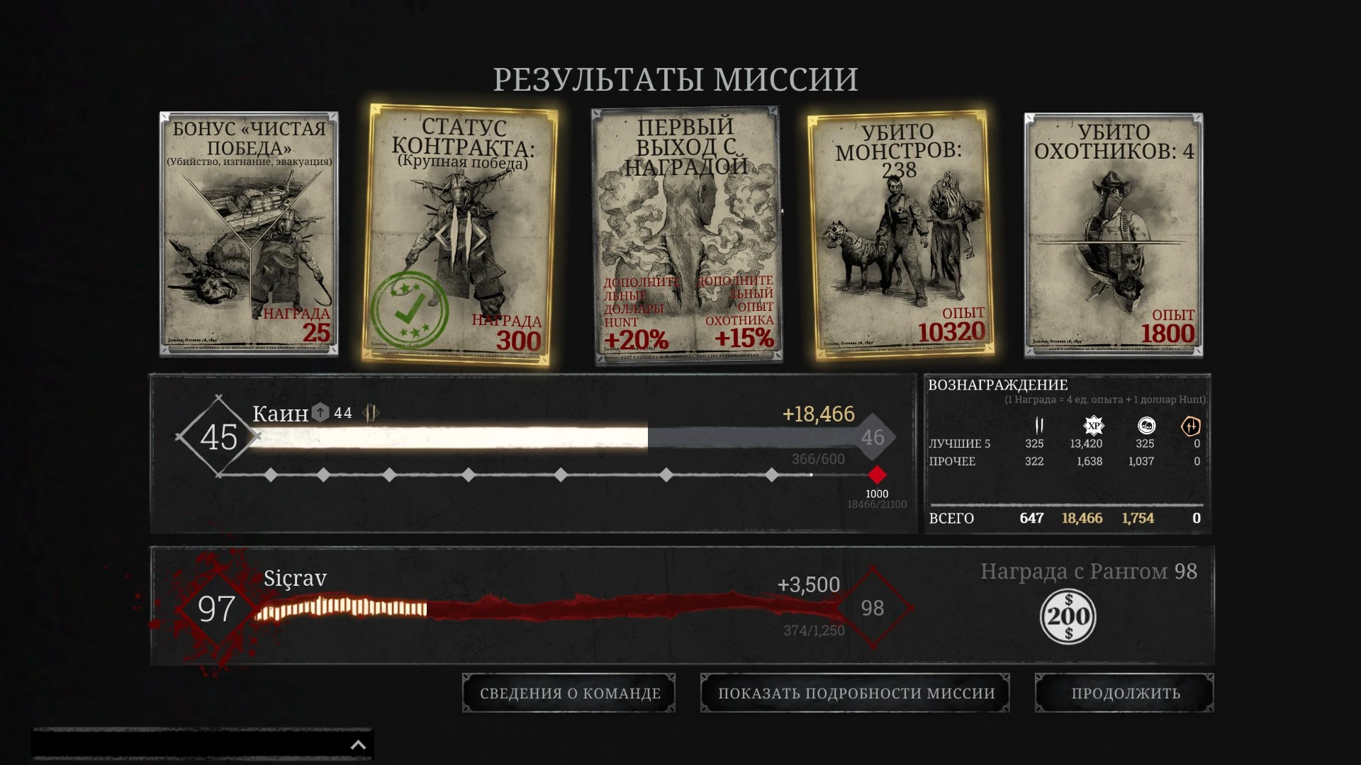
Task: Click the reward '300' on contract card
Action: tap(519, 341)
